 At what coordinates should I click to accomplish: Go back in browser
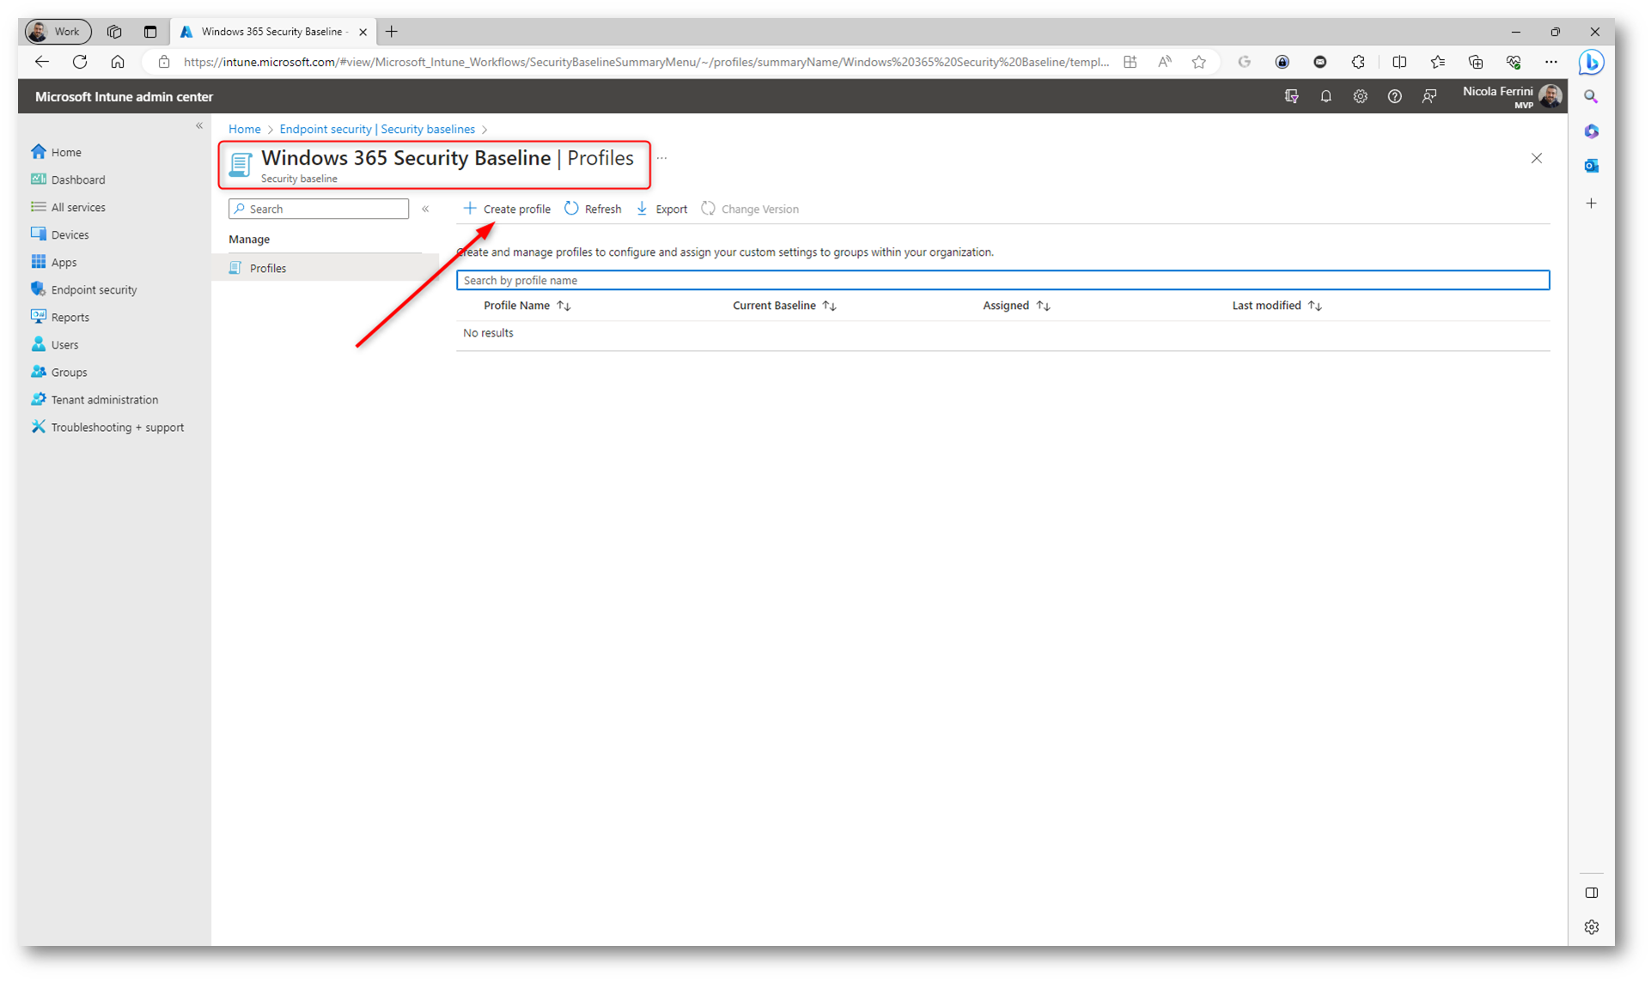pyautogui.click(x=42, y=62)
